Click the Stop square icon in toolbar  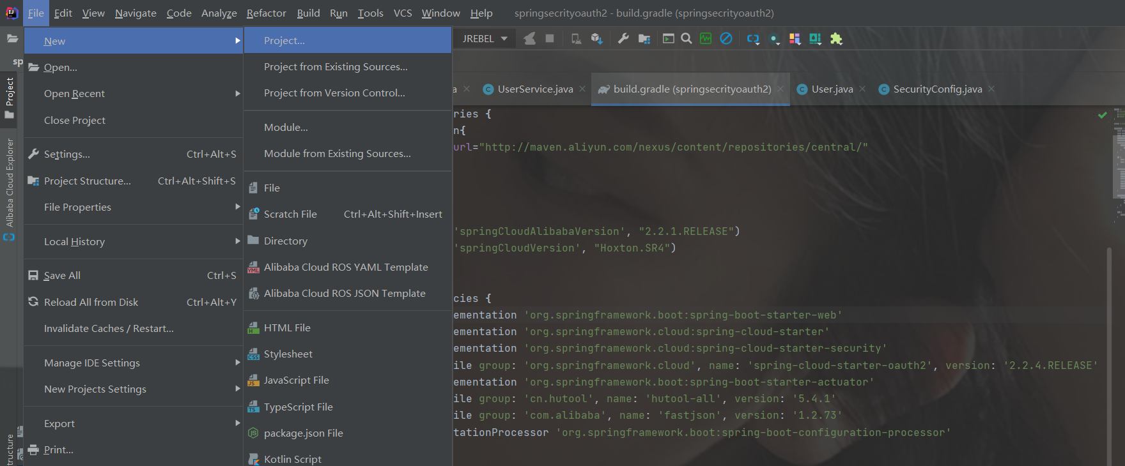[550, 39]
